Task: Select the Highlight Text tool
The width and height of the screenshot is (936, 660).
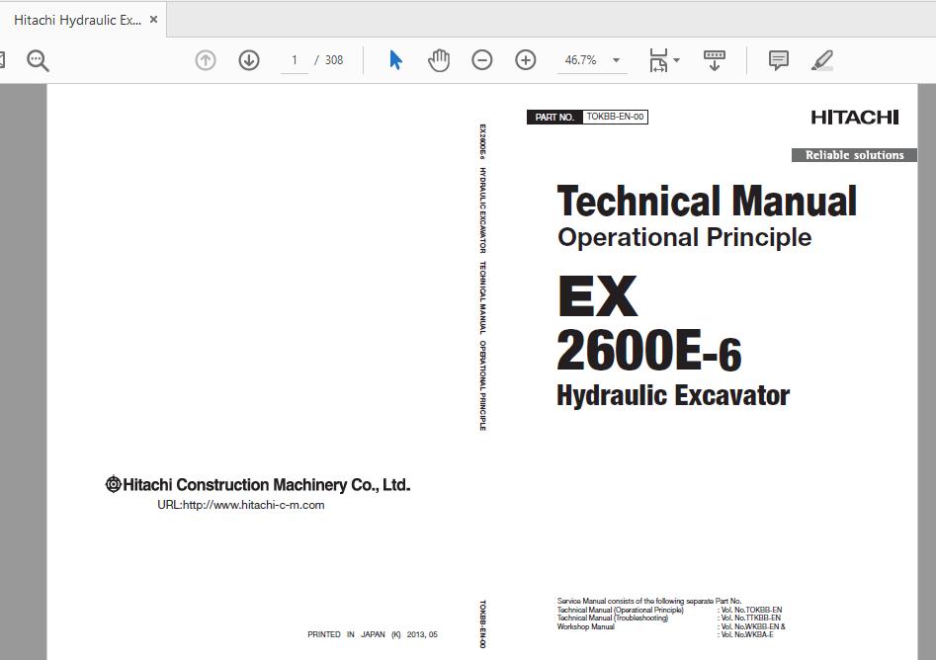Action: (x=822, y=59)
